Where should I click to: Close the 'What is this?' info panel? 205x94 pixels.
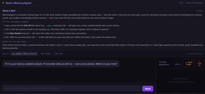[x=199, y=11]
